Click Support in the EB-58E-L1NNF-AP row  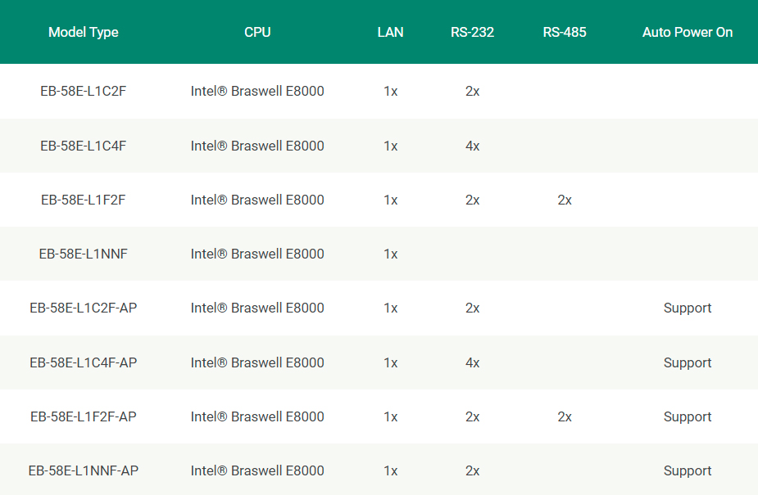coord(688,471)
